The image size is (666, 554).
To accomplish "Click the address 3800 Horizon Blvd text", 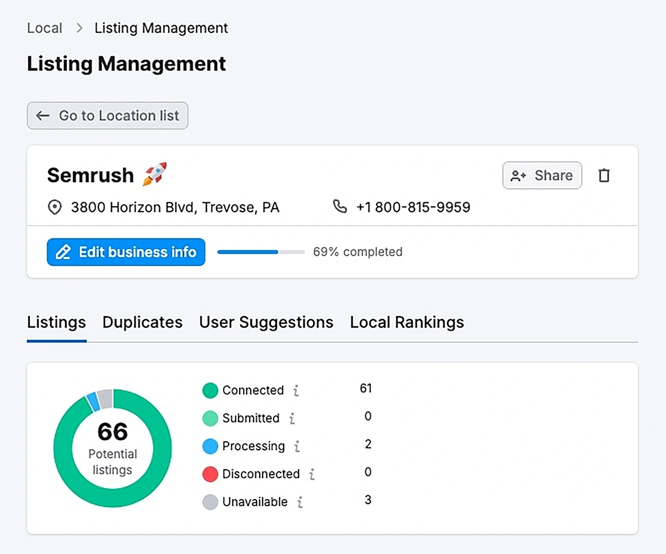I will click(175, 208).
